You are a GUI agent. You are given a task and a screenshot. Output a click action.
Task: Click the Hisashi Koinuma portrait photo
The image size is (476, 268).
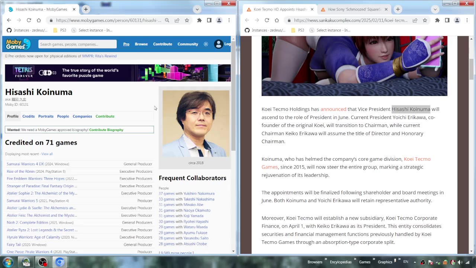point(196,124)
